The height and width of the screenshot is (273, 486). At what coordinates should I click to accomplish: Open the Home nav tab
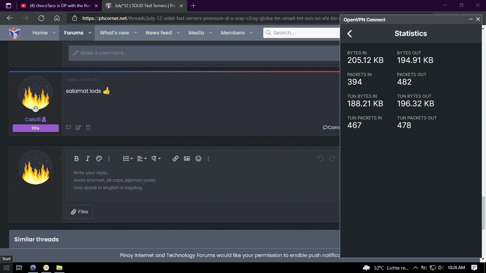coord(40,33)
